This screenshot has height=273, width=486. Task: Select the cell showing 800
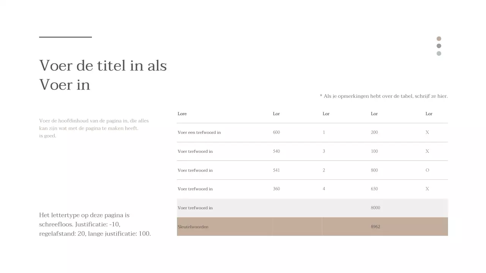[x=374, y=170]
